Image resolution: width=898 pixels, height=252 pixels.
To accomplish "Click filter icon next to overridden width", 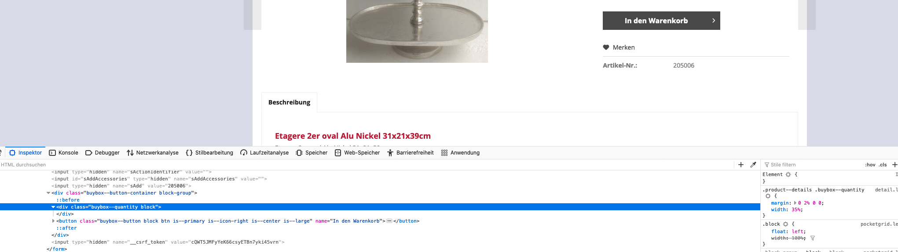I will click(x=813, y=238).
